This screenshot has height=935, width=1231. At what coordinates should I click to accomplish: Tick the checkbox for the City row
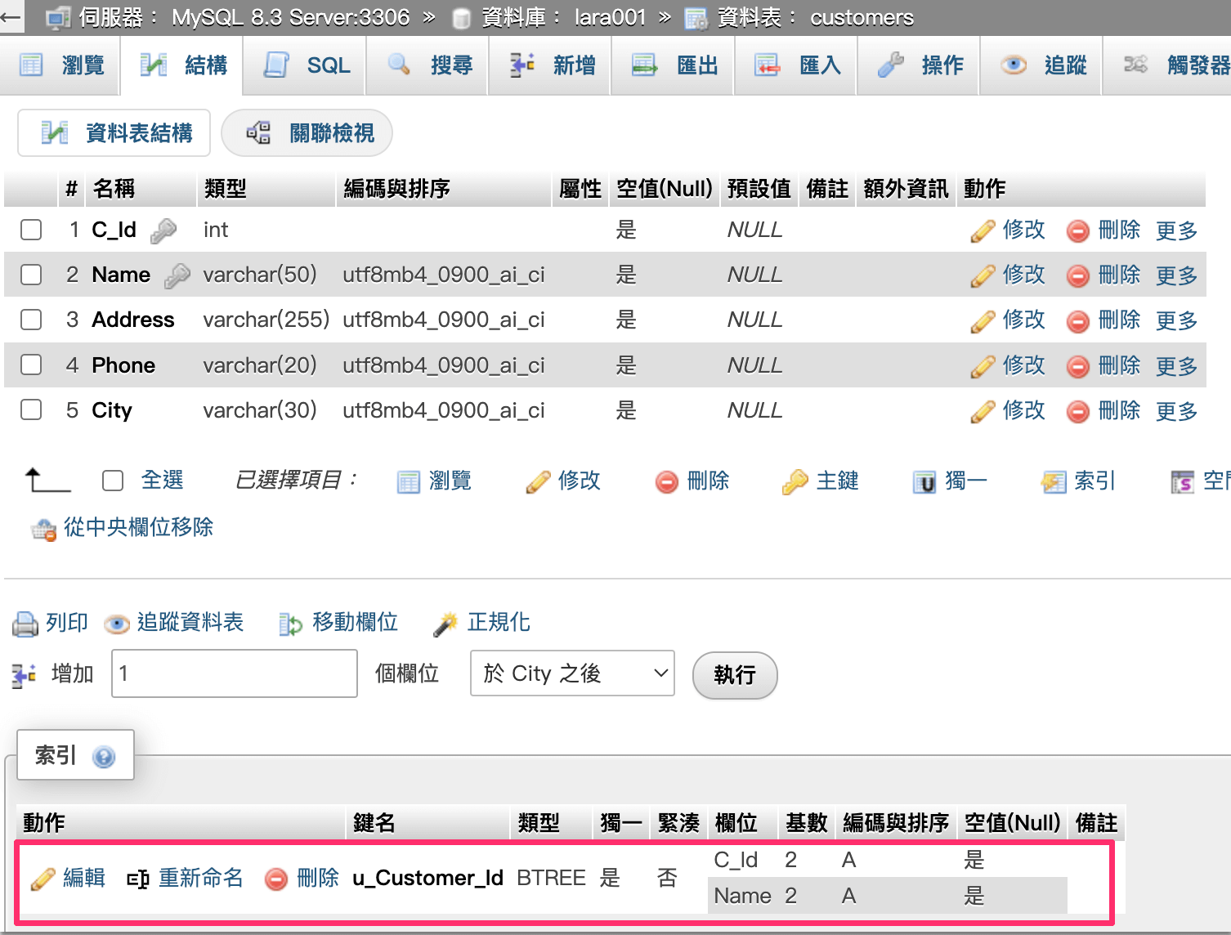click(31, 409)
